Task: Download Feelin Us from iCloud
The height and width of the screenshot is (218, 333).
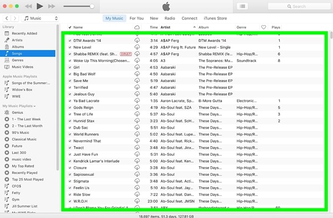Action: click(x=137, y=187)
